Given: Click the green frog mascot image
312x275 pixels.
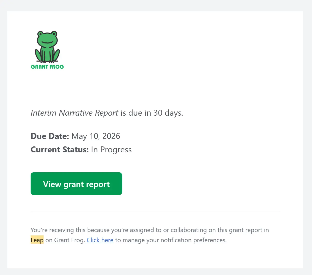Looking at the screenshot, I should [47, 47].
